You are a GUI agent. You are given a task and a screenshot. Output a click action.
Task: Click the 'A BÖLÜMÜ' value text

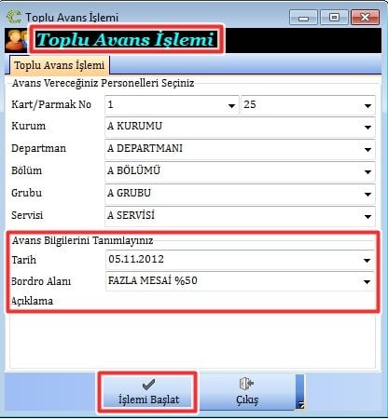coord(133,170)
